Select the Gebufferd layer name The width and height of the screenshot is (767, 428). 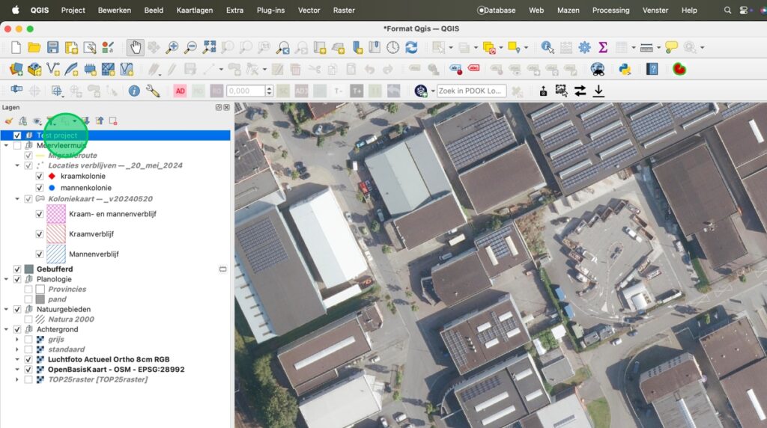click(x=55, y=269)
